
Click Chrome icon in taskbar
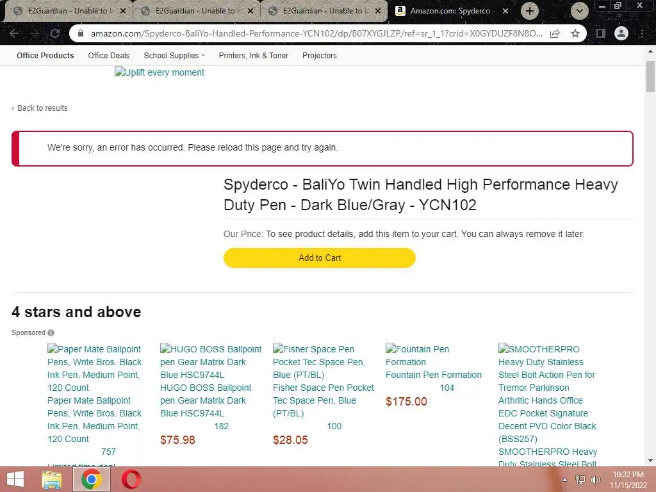[x=91, y=479]
